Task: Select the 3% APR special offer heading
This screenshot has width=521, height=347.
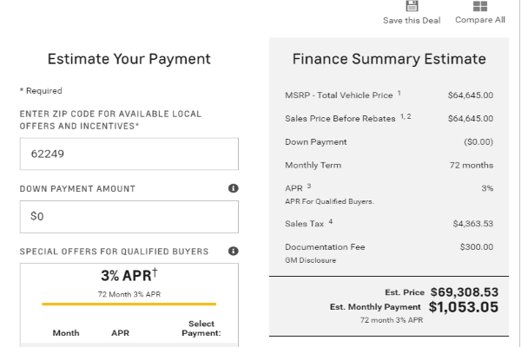Action: point(124,277)
